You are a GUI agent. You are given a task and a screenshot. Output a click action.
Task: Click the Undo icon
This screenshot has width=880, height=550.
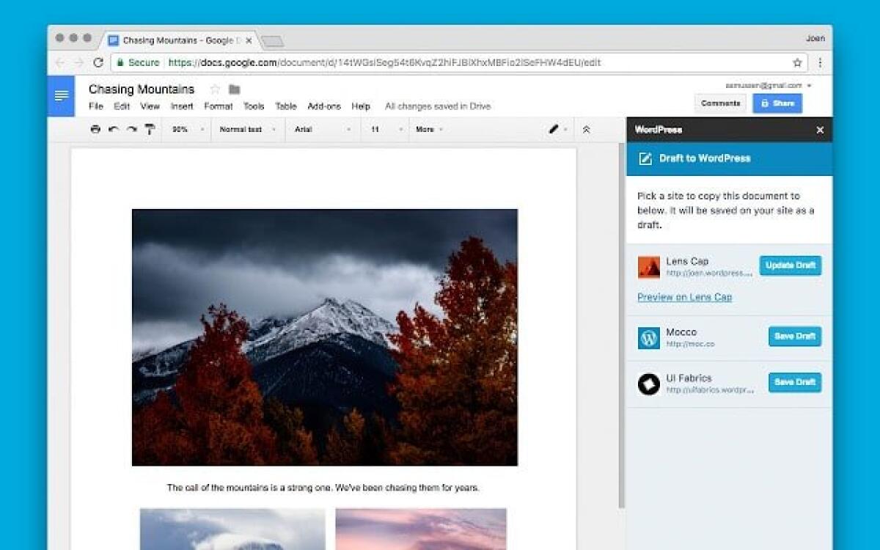pos(112,130)
